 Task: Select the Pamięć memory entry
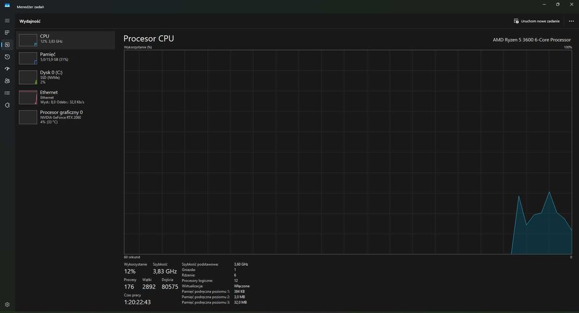[65, 58]
